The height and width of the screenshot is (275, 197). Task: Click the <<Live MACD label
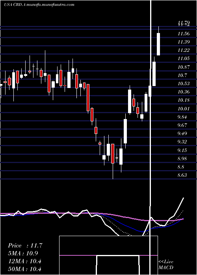point(166,264)
